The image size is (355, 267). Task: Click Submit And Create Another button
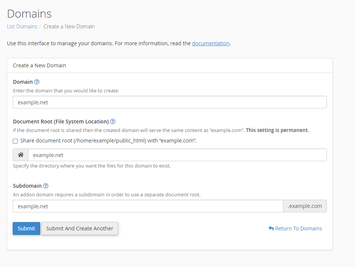coord(80,228)
